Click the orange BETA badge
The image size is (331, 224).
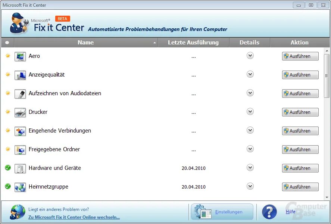(x=62, y=19)
